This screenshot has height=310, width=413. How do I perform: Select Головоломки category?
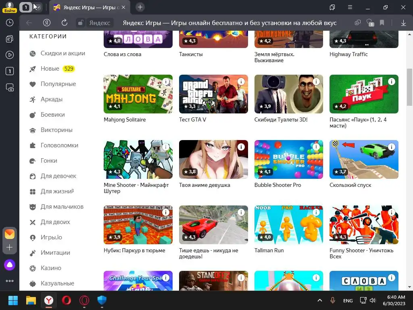click(x=54, y=145)
